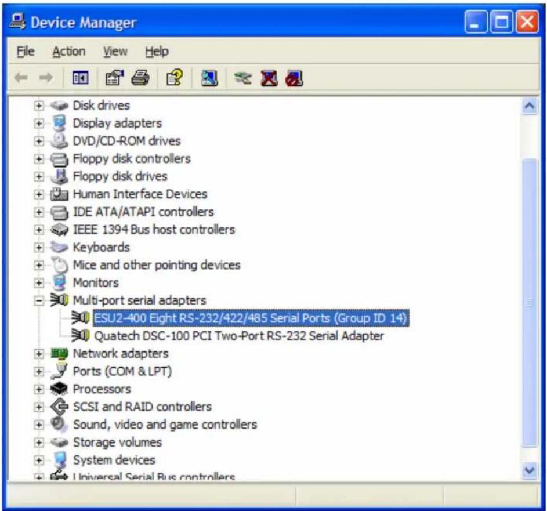This screenshot has width=547, height=511.
Task: Click the Device Manager title bar icon
Action: click(17, 21)
